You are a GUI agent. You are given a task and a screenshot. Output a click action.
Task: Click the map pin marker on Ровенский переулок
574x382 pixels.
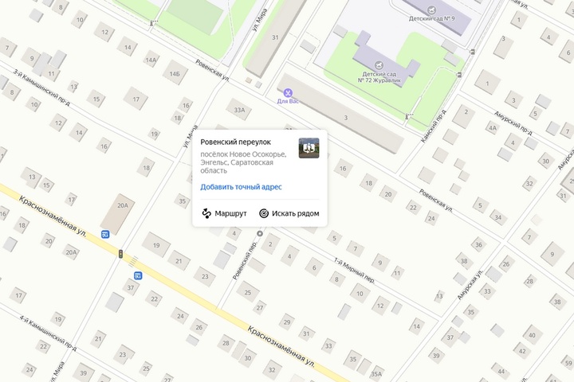[x=260, y=235]
